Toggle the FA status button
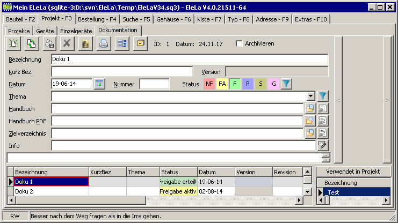The width and height of the screenshot is (398, 223). tap(222, 84)
